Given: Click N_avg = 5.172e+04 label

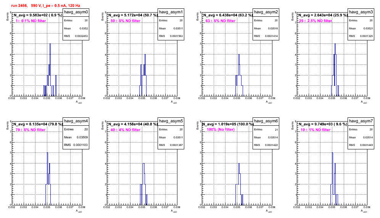Looking at the screenshot, I should click(133, 15).
